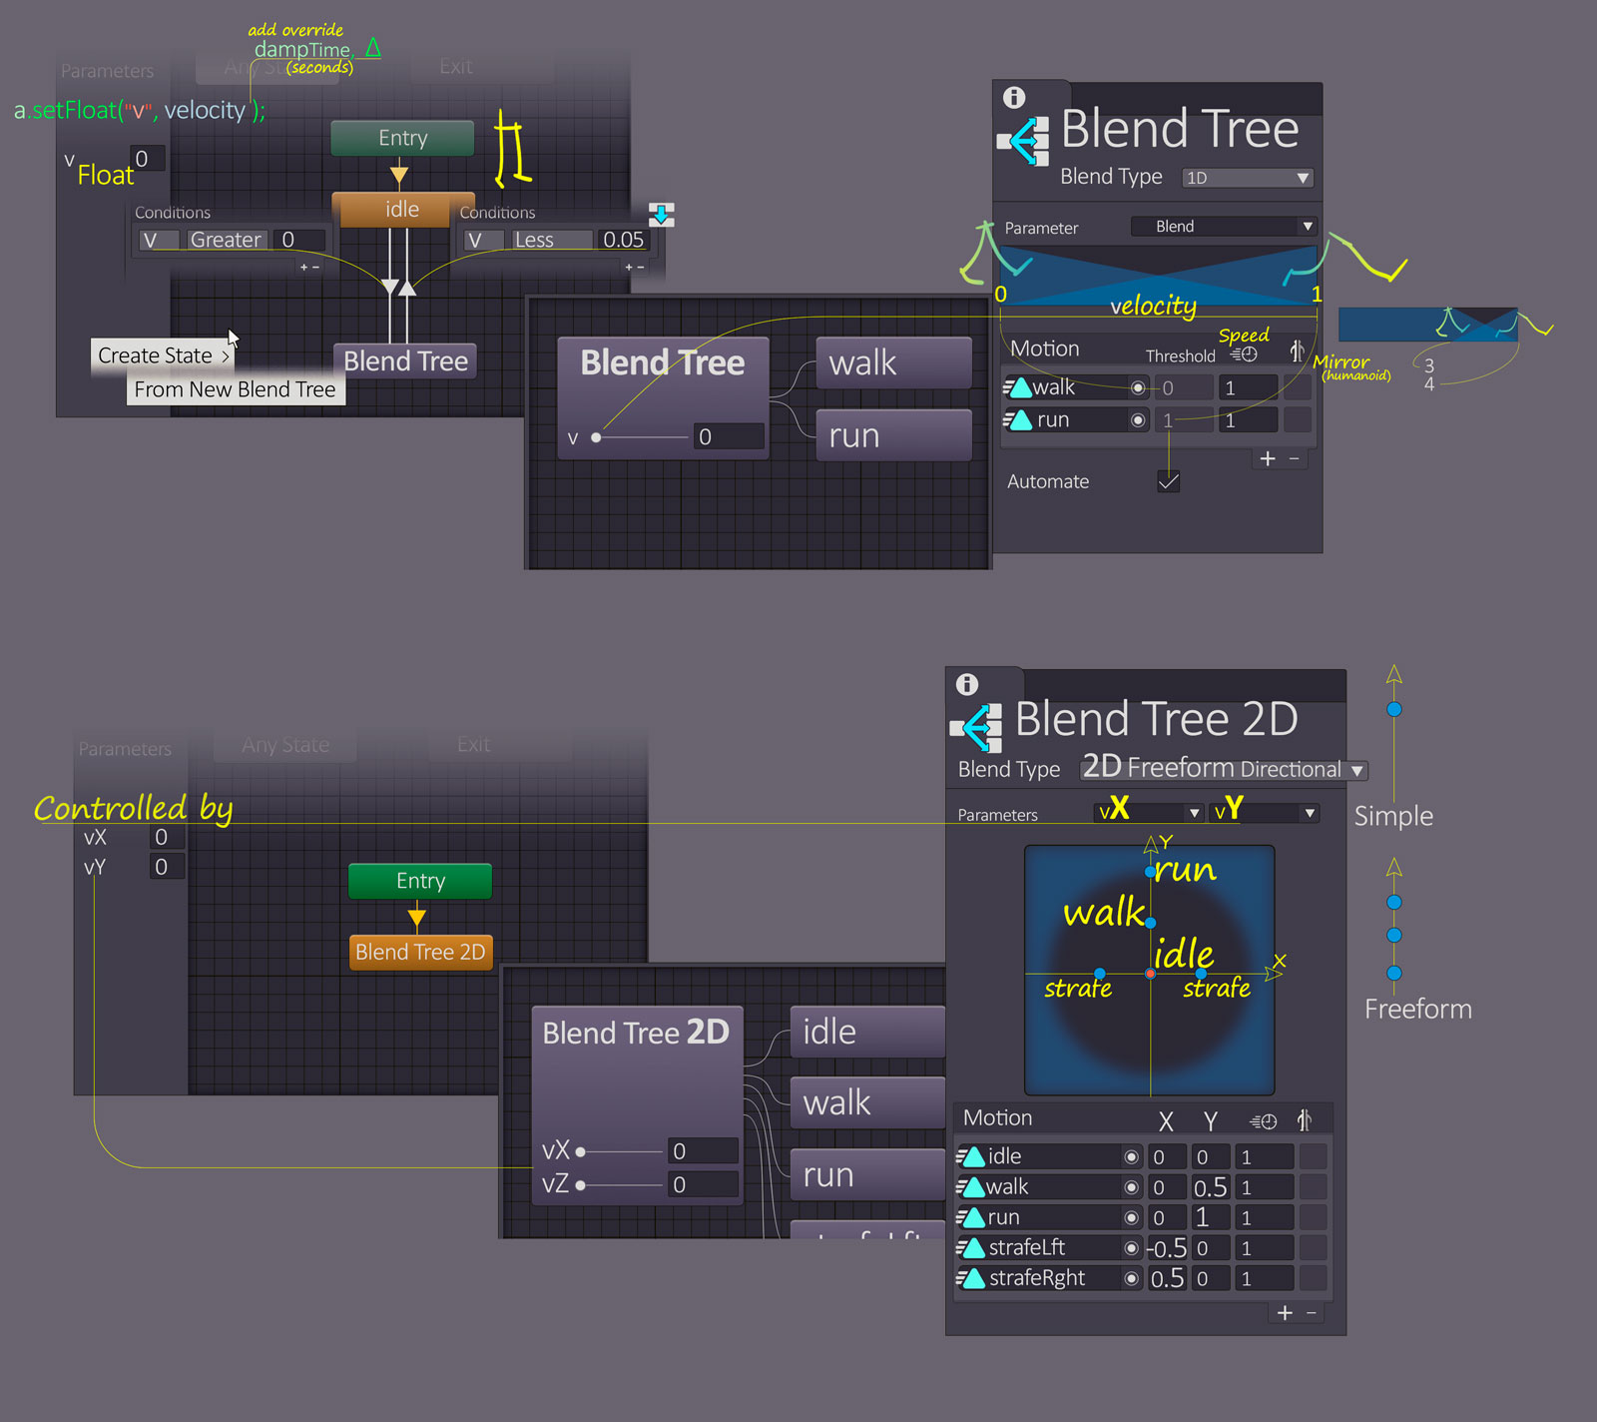Click the v slider inside Blend Tree node
The width and height of the screenshot is (1597, 1422).
[642, 437]
